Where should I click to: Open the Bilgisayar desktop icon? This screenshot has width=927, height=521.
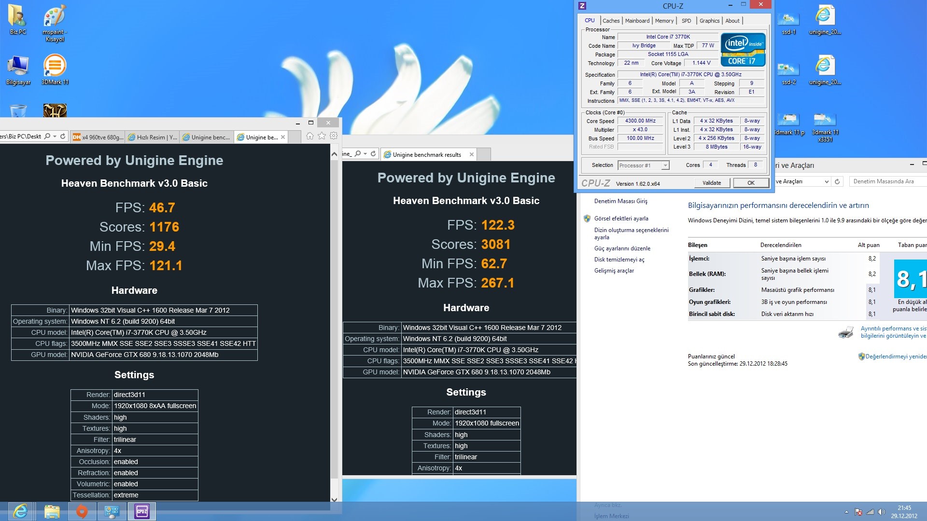pos(18,70)
